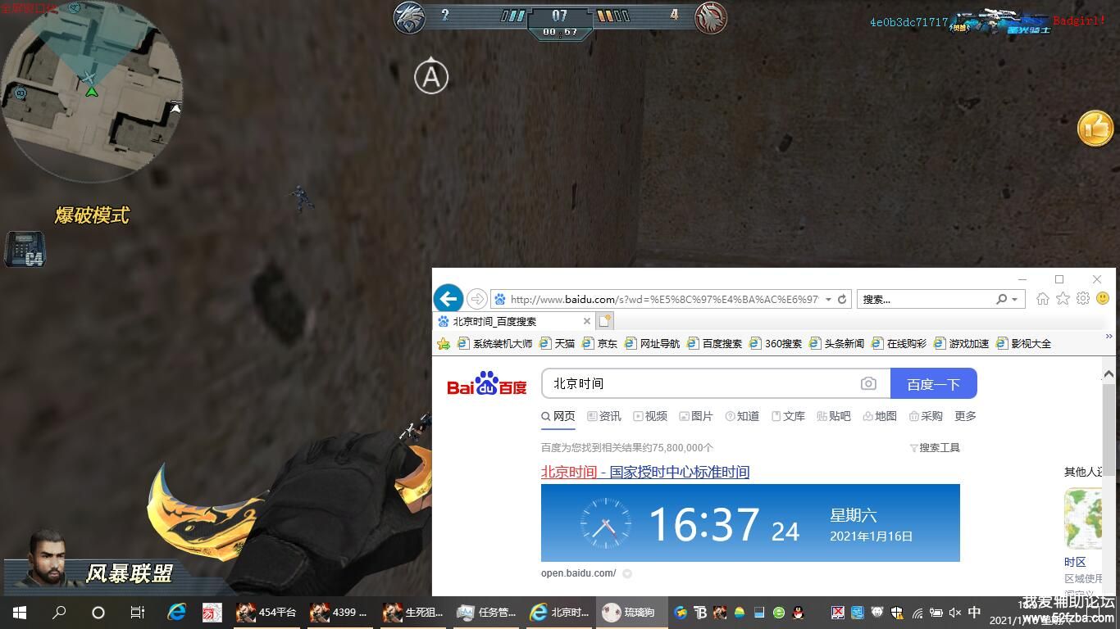Open the browser settings gear
1120x629 pixels.
pos(1083,299)
